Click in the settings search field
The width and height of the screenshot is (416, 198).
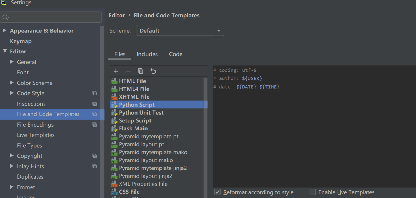(x=50, y=17)
